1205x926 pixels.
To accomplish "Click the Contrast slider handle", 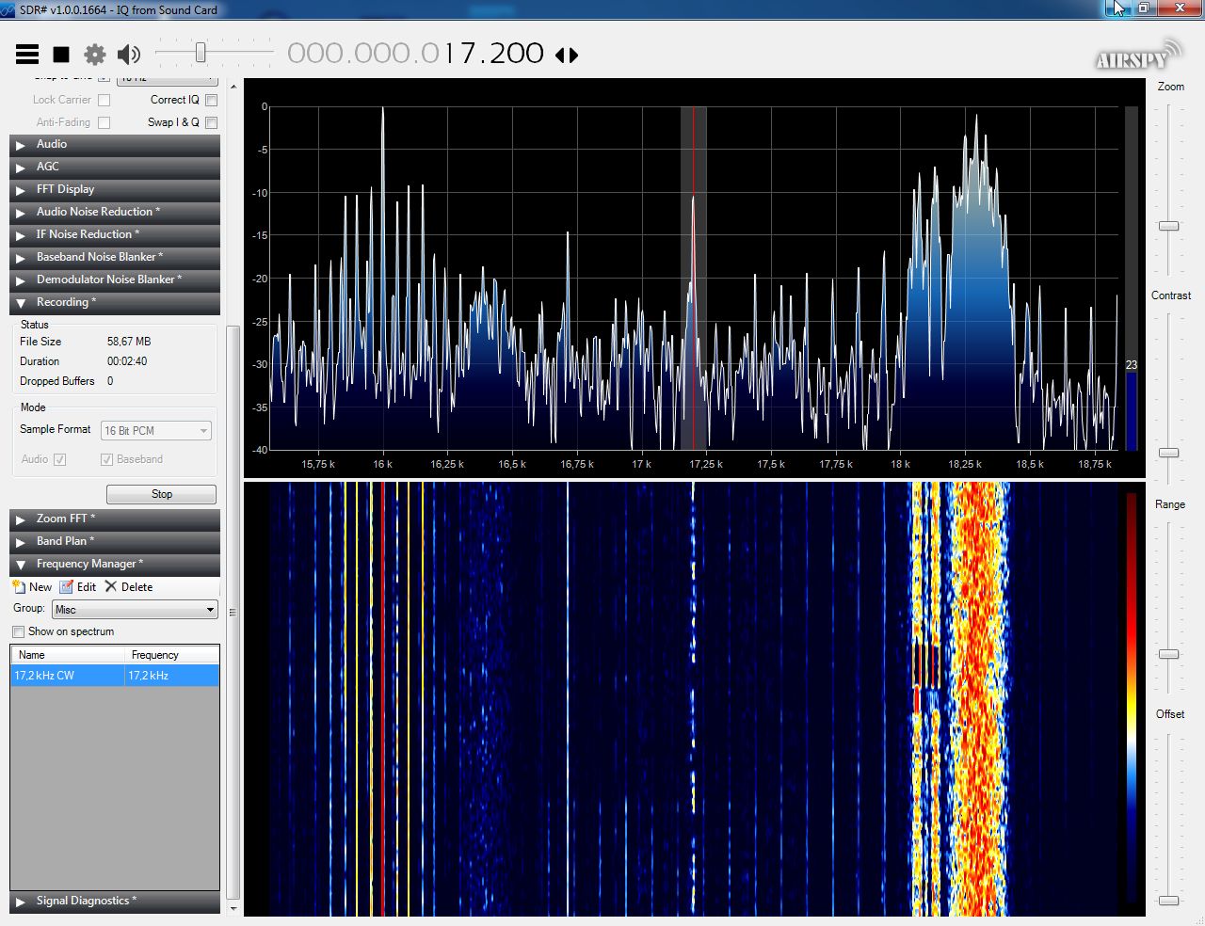I will (1168, 453).
